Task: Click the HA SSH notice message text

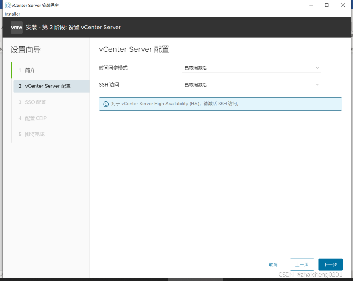Action: (x=175, y=104)
